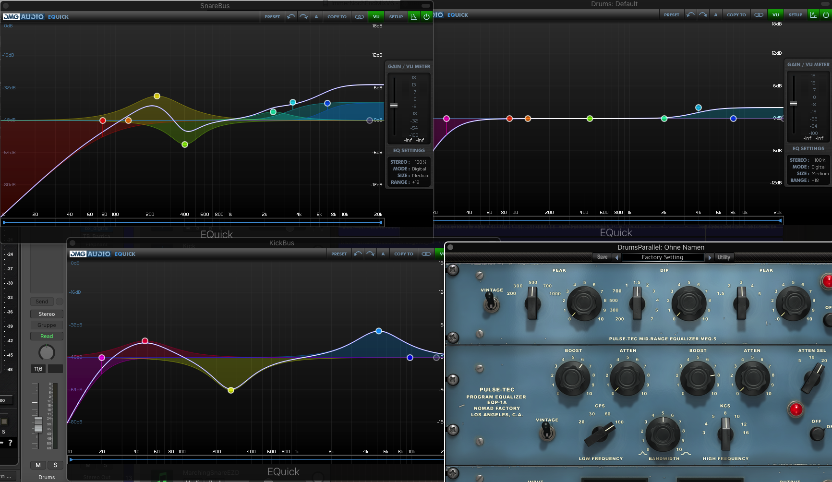The width and height of the screenshot is (832, 482).
Task: Toggle stereo link icon in KickBus EQuick
Action: point(426,253)
